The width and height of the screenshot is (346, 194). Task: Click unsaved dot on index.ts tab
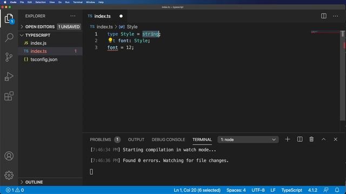click(121, 16)
